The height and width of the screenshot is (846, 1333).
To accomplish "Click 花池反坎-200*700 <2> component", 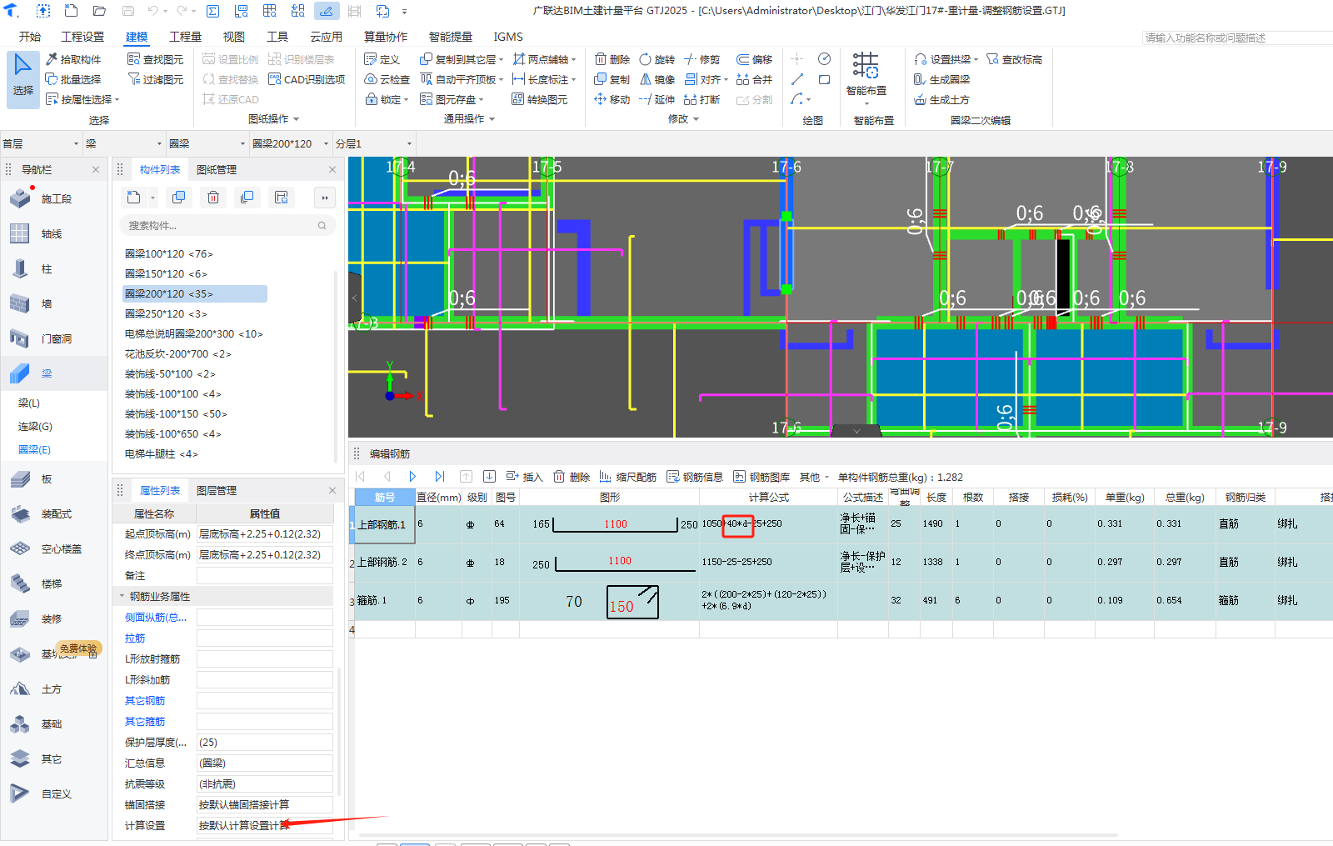I will click(x=178, y=353).
